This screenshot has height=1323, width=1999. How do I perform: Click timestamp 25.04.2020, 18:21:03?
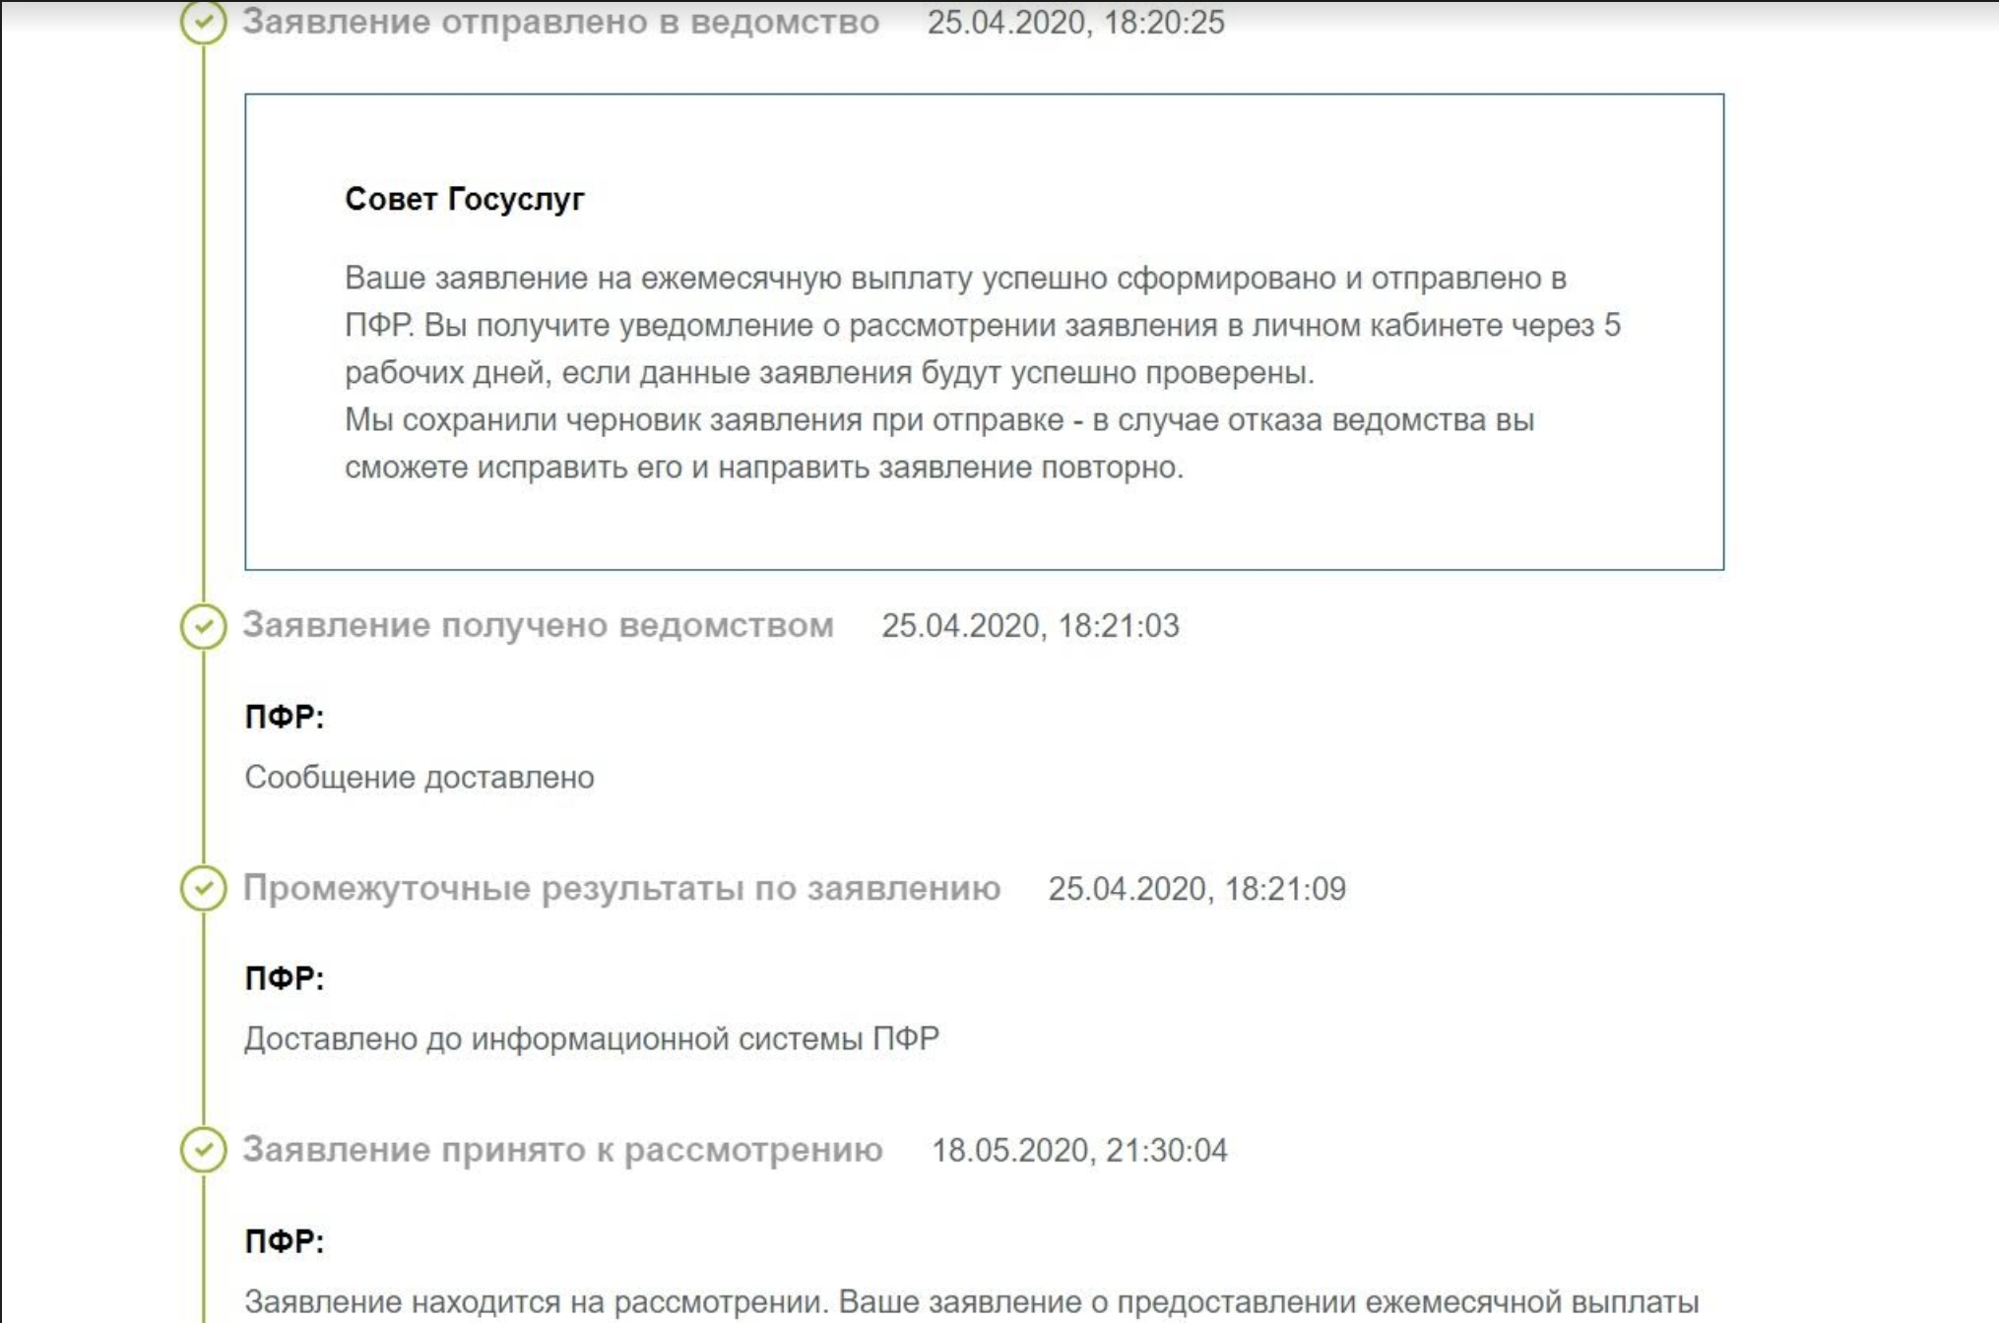(1029, 626)
